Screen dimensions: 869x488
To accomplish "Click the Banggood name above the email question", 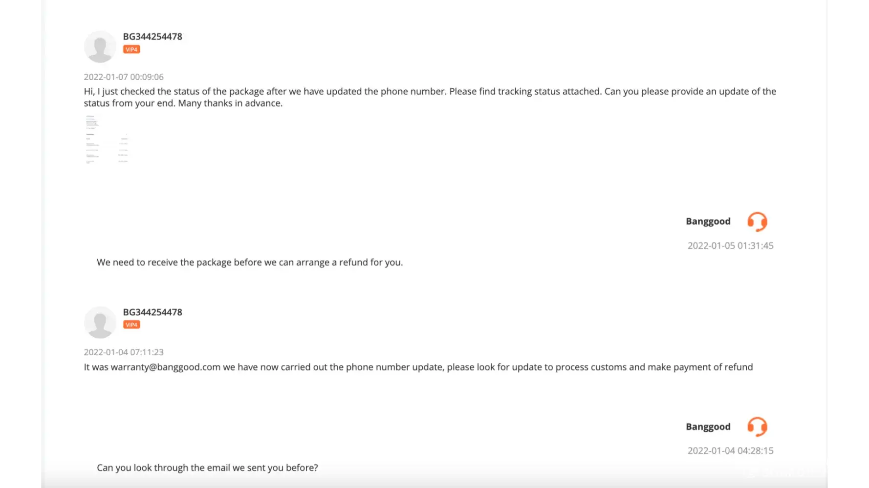I will 708,427.
